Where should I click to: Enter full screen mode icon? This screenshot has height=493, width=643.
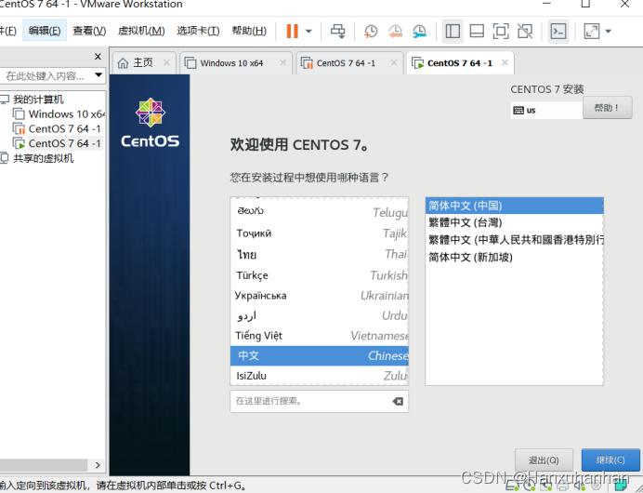coord(501,32)
